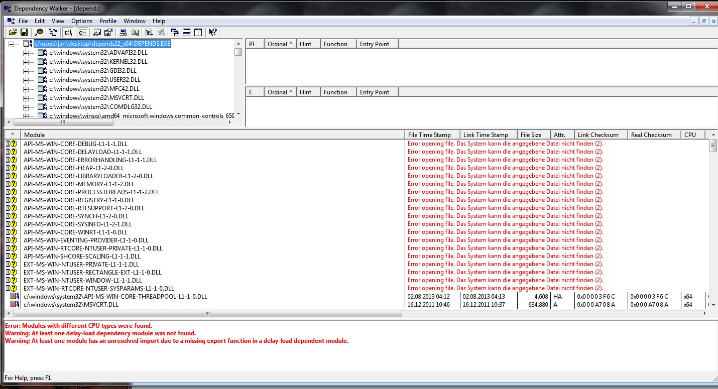Screen dimensions: 718x389
Task: Sort by Link Checksum column header
Action: (601, 135)
